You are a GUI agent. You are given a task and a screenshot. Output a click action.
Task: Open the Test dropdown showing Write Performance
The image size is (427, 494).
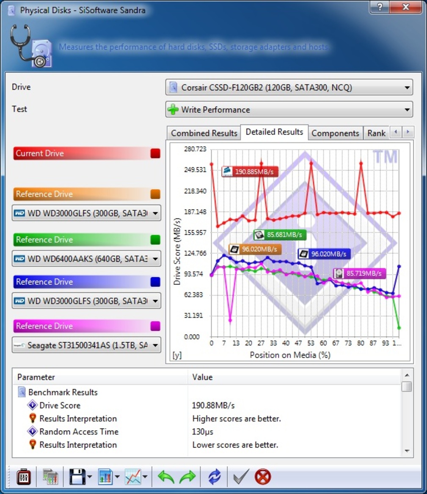pyautogui.click(x=289, y=109)
